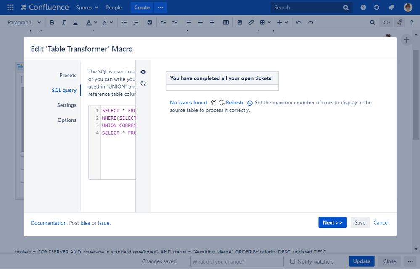Click the Refresh link in preview

coord(234,103)
